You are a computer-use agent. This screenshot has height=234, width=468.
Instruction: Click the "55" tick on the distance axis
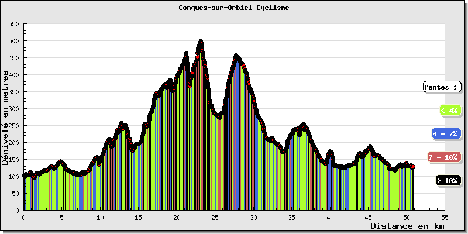[445, 216]
